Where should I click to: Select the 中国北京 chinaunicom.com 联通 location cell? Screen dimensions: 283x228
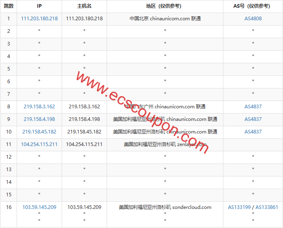pyautogui.click(x=165, y=19)
